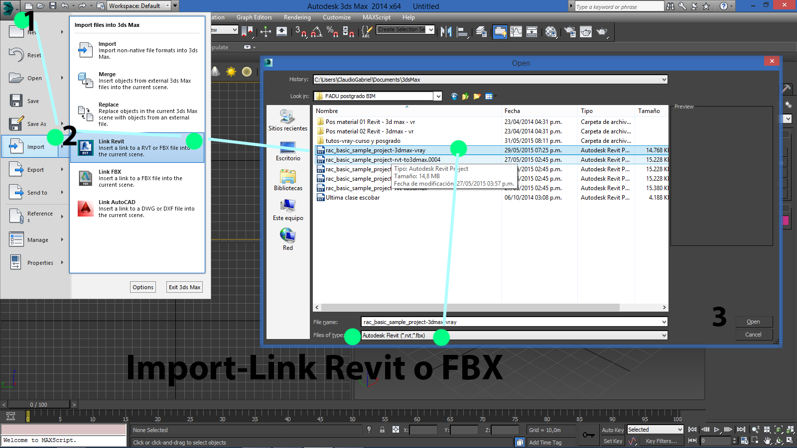This screenshot has width=797, height=448.
Task: Select Este equipo in the places sidebar
Action: click(x=288, y=211)
